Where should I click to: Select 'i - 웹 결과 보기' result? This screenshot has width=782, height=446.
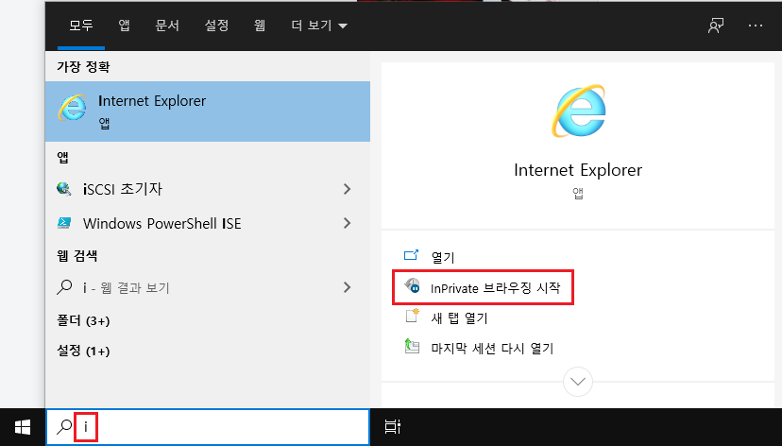[208, 287]
